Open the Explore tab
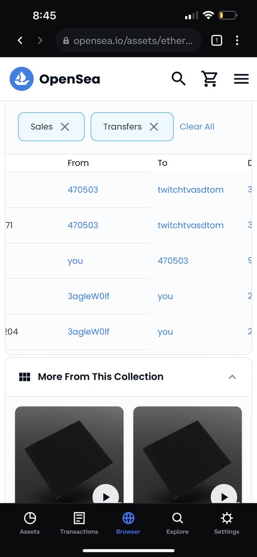Image resolution: width=257 pixels, height=557 pixels. 177,523
